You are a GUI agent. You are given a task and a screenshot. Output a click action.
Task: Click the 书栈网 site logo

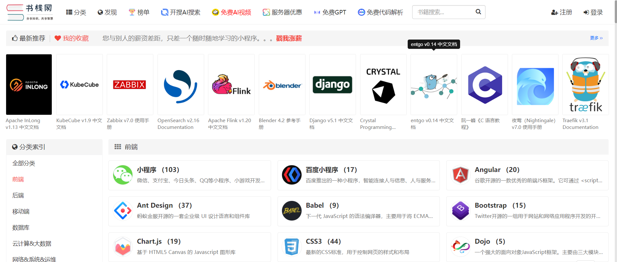pyautogui.click(x=30, y=12)
